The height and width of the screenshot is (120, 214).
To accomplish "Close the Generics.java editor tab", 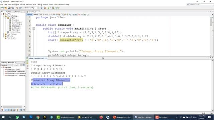I will 39,12.
